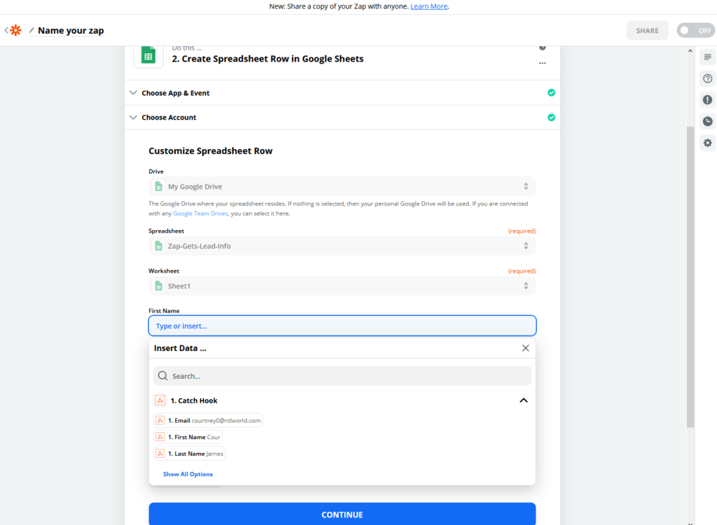Open the help question mark sidebar icon
The image size is (717, 525).
(707, 78)
